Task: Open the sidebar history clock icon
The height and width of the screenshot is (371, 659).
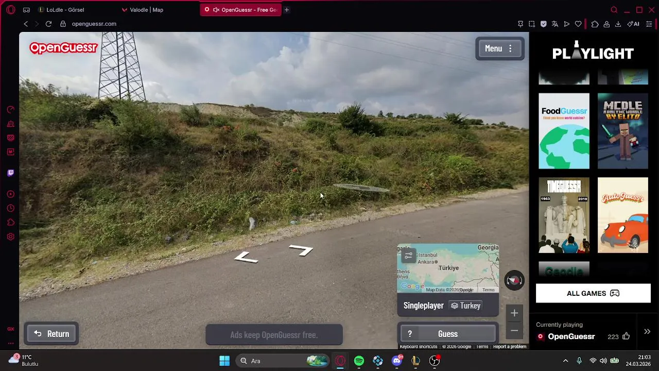Action: click(10, 208)
